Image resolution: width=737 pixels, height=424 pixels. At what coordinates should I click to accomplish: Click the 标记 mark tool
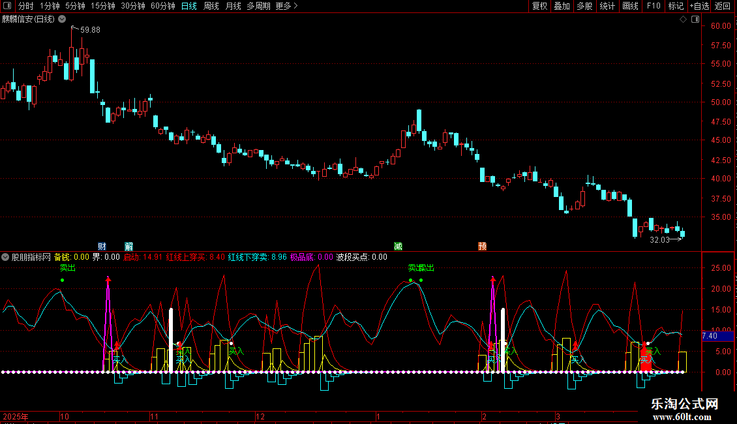coord(676,6)
